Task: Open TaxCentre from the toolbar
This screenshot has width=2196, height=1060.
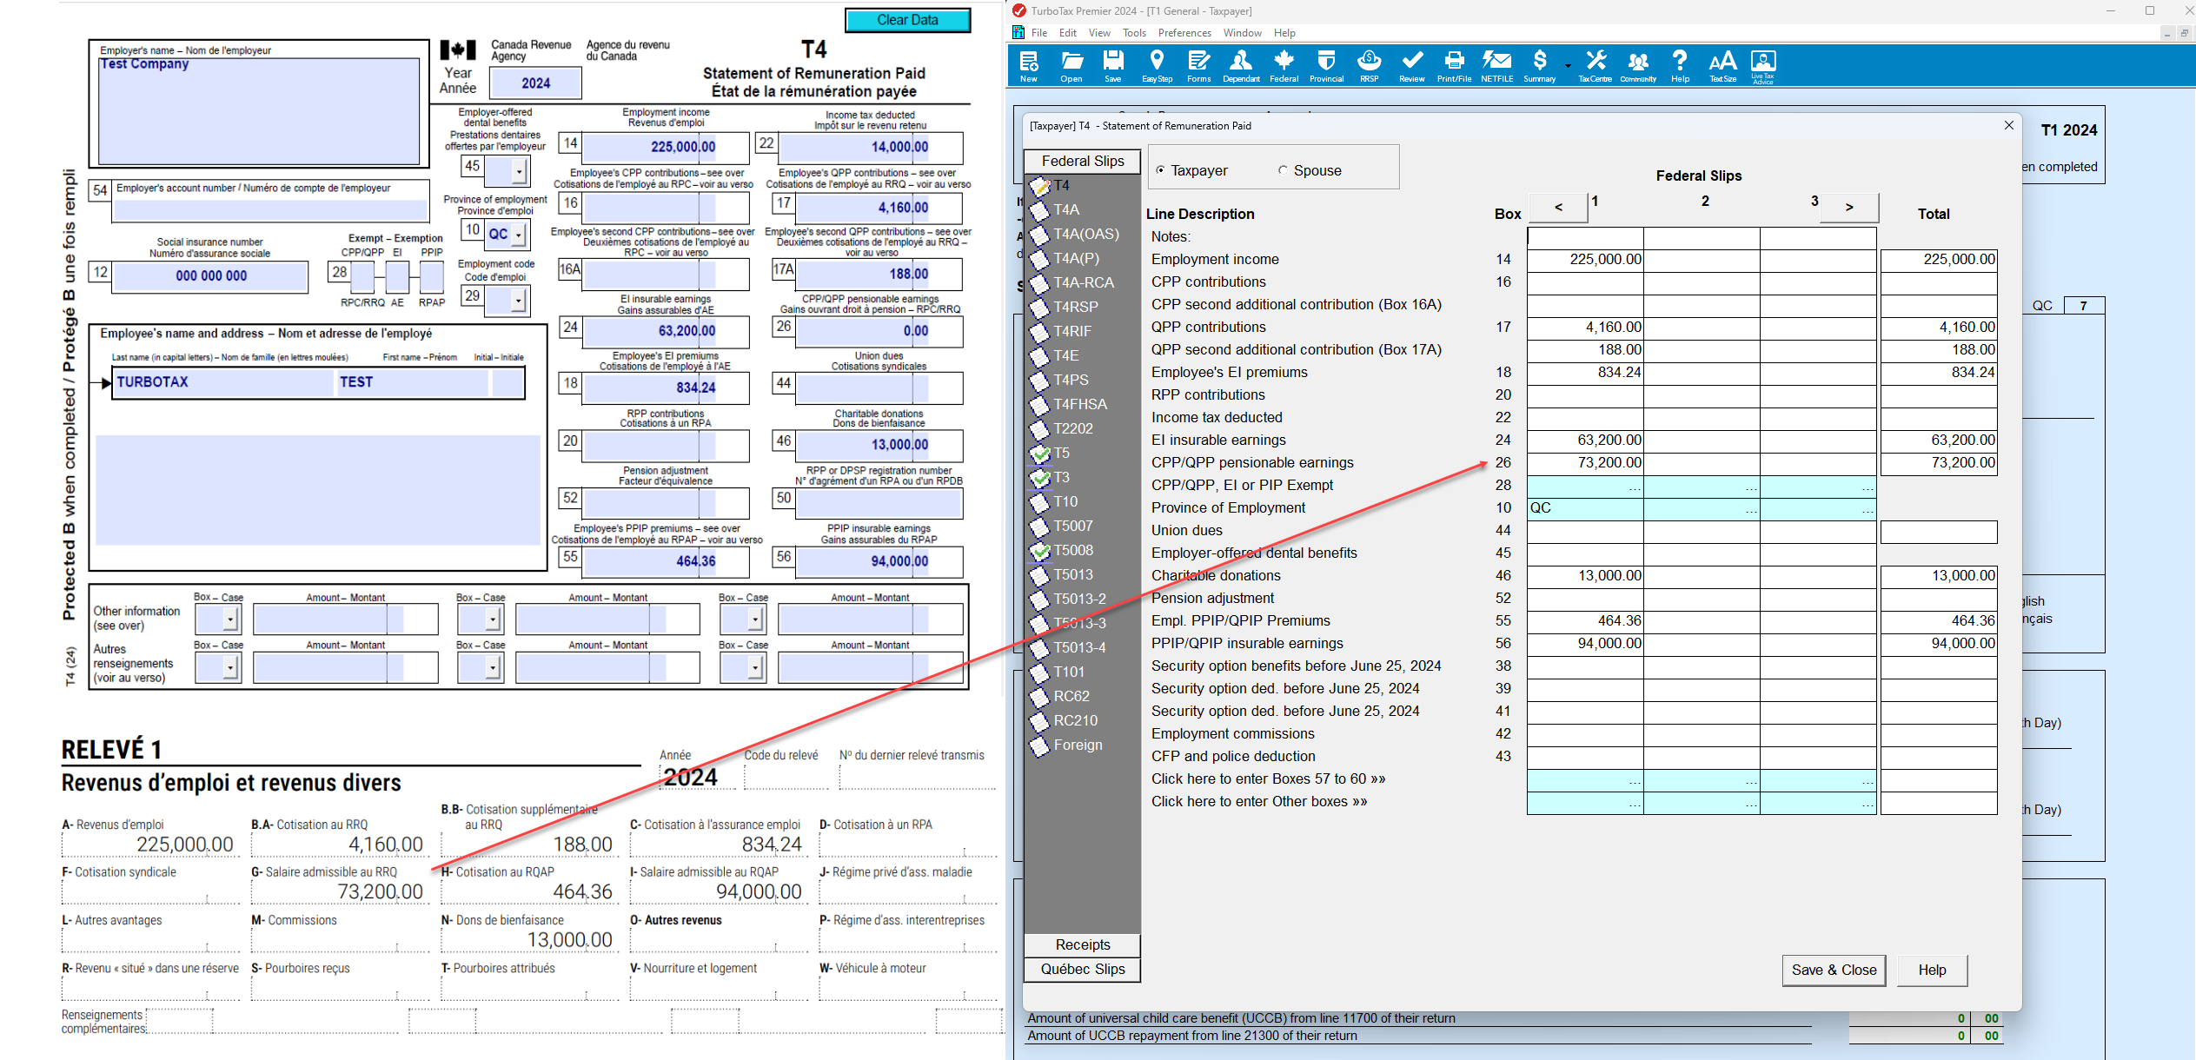Action: click(1596, 66)
